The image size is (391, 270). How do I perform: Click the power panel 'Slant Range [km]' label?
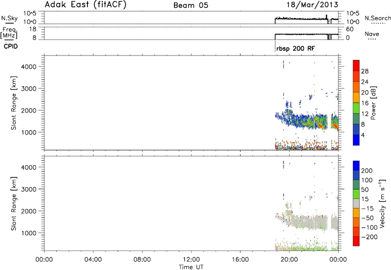coord(14,103)
